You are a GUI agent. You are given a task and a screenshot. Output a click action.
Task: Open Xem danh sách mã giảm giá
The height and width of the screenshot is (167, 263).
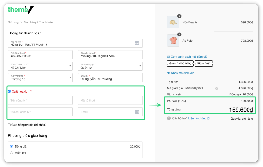point(189,57)
